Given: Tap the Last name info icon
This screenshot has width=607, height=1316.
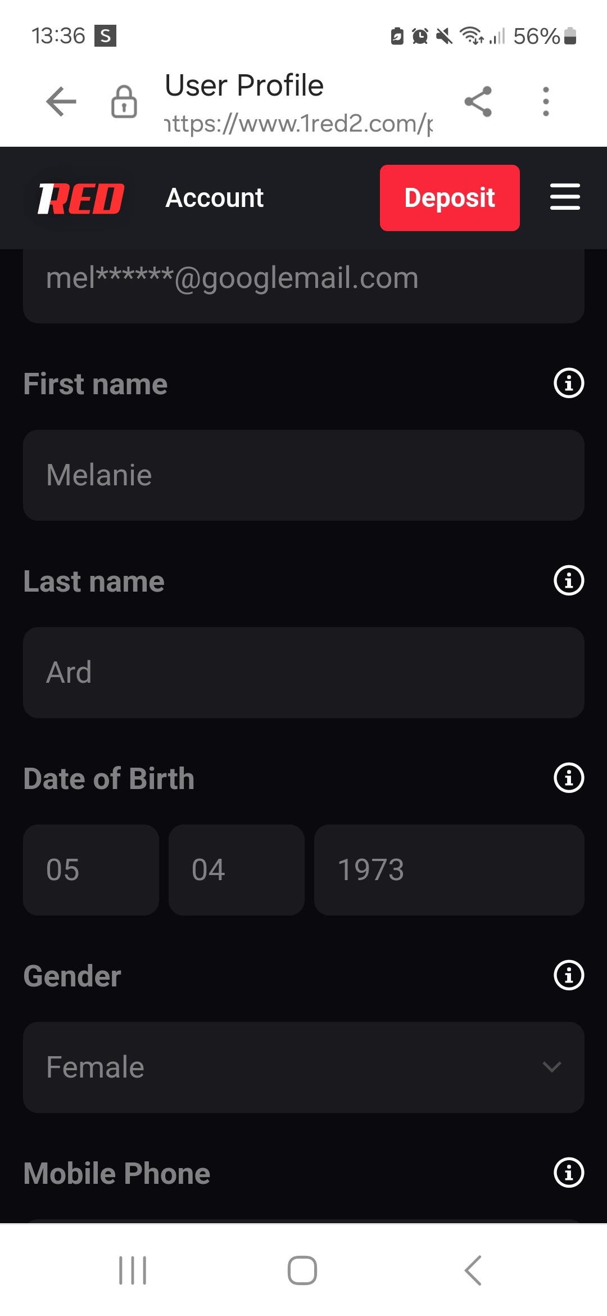Looking at the screenshot, I should tap(569, 581).
